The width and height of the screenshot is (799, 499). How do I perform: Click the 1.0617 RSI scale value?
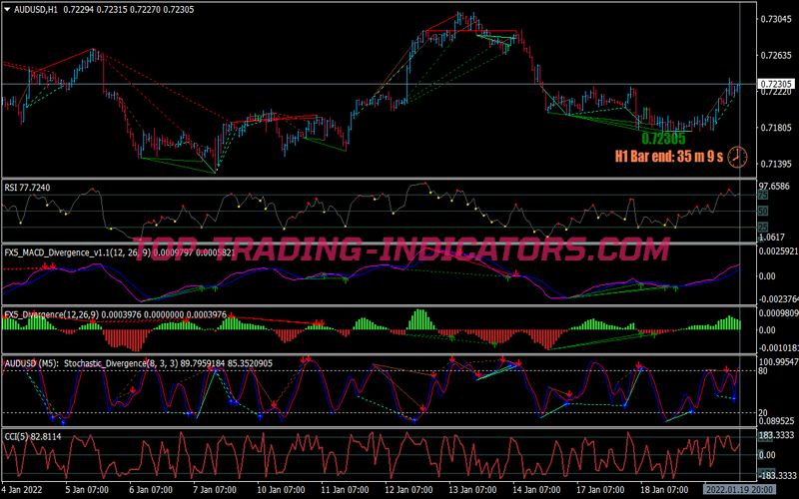click(771, 238)
